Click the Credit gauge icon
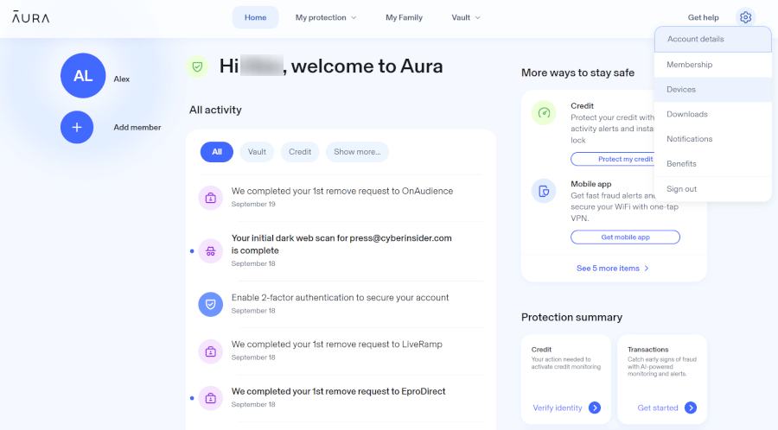Viewport: 778px width, 430px height. pos(544,113)
